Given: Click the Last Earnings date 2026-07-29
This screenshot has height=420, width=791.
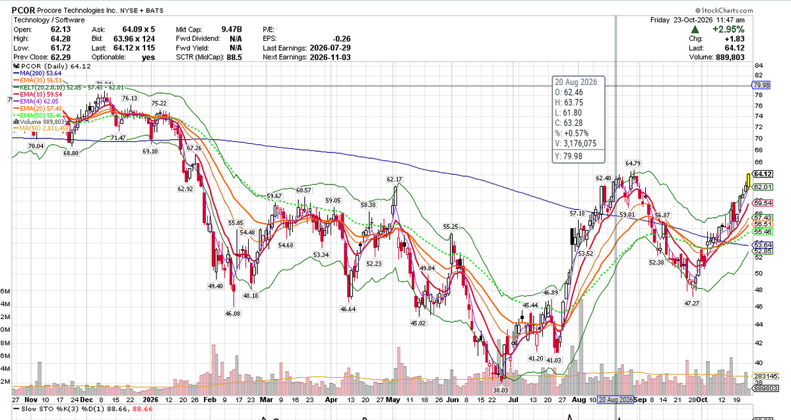Looking at the screenshot, I should 329,48.
